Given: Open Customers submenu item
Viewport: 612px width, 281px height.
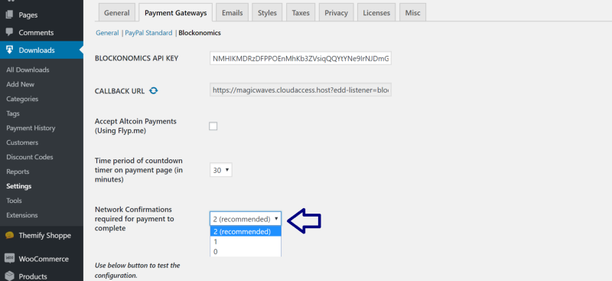Looking at the screenshot, I should [22, 142].
